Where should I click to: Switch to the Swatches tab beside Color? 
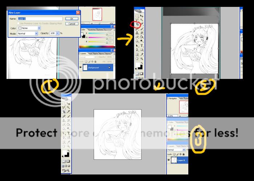pos(92,30)
